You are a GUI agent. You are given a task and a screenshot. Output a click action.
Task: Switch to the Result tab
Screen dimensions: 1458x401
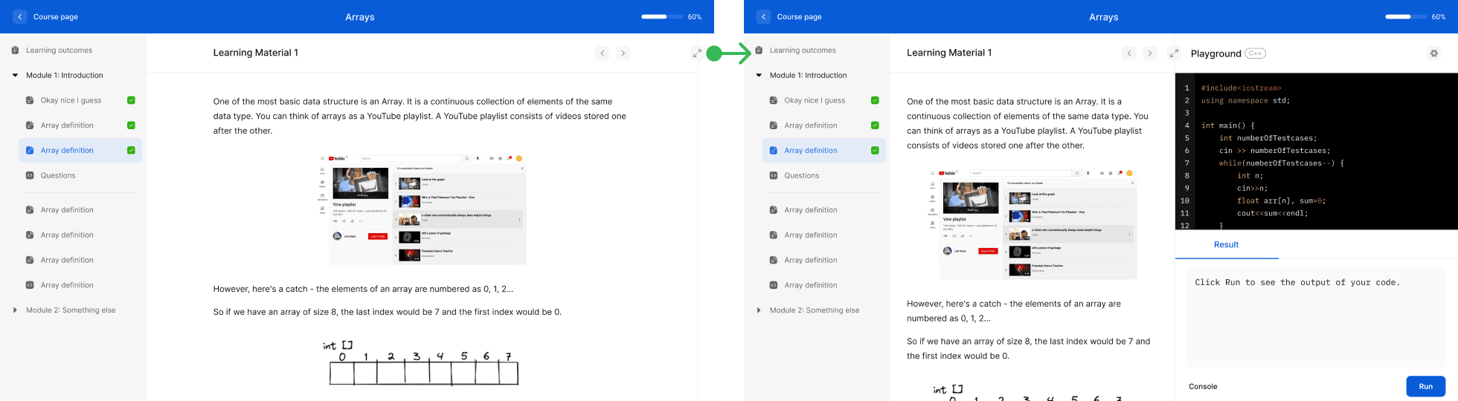click(x=1226, y=245)
